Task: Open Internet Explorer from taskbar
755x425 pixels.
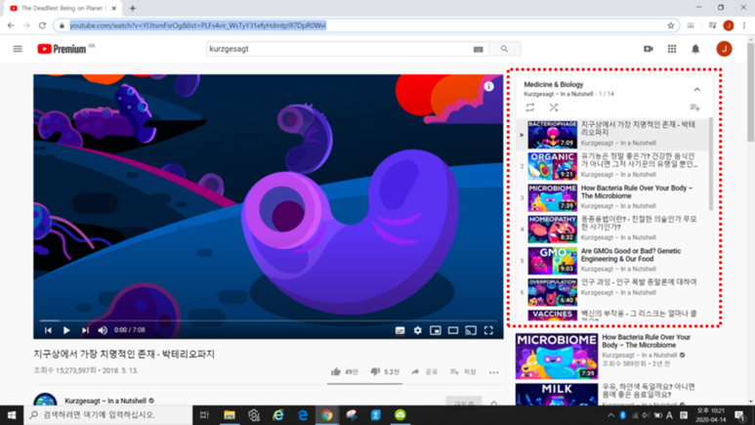Action: 278,415
